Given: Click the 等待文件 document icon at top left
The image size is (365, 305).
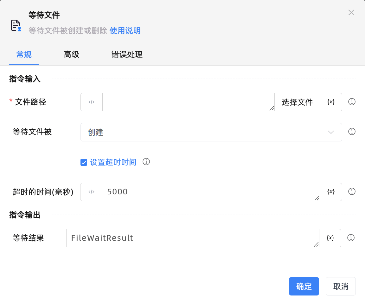Looking at the screenshot, I should pyautogui.click(x=16, y=25).
